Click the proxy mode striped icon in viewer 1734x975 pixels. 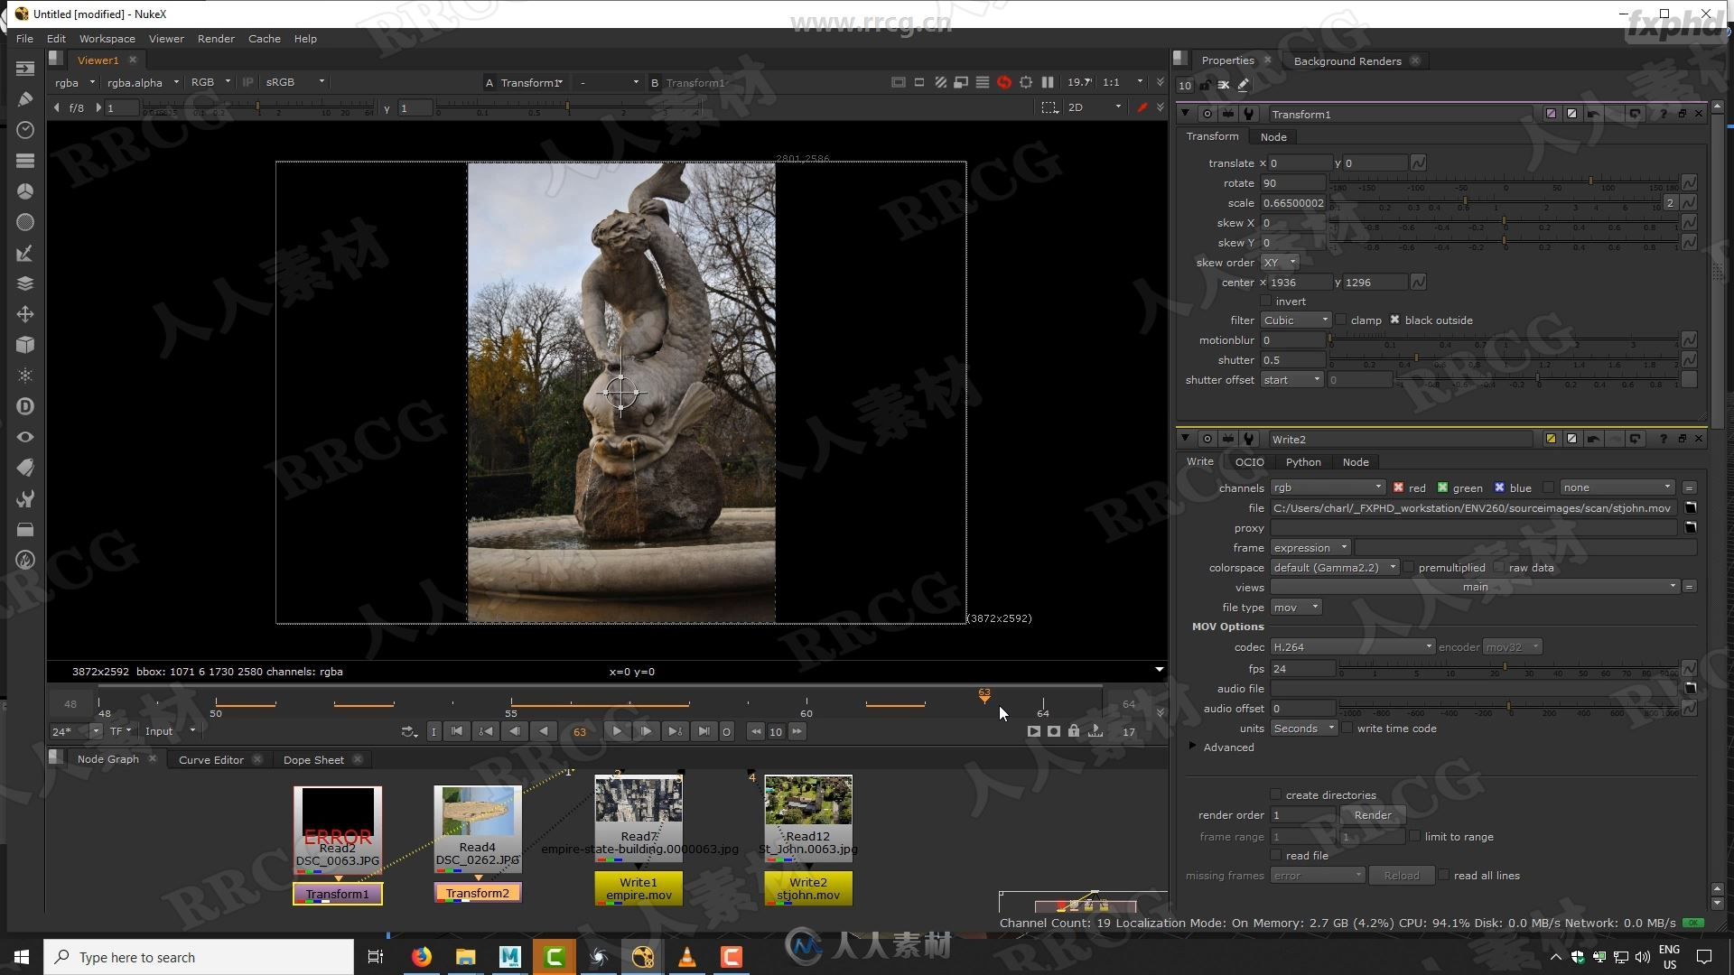click(941, 82)
